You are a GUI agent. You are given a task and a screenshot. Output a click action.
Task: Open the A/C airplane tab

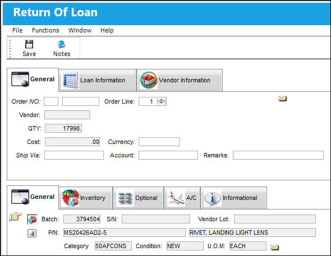(182, 198)
